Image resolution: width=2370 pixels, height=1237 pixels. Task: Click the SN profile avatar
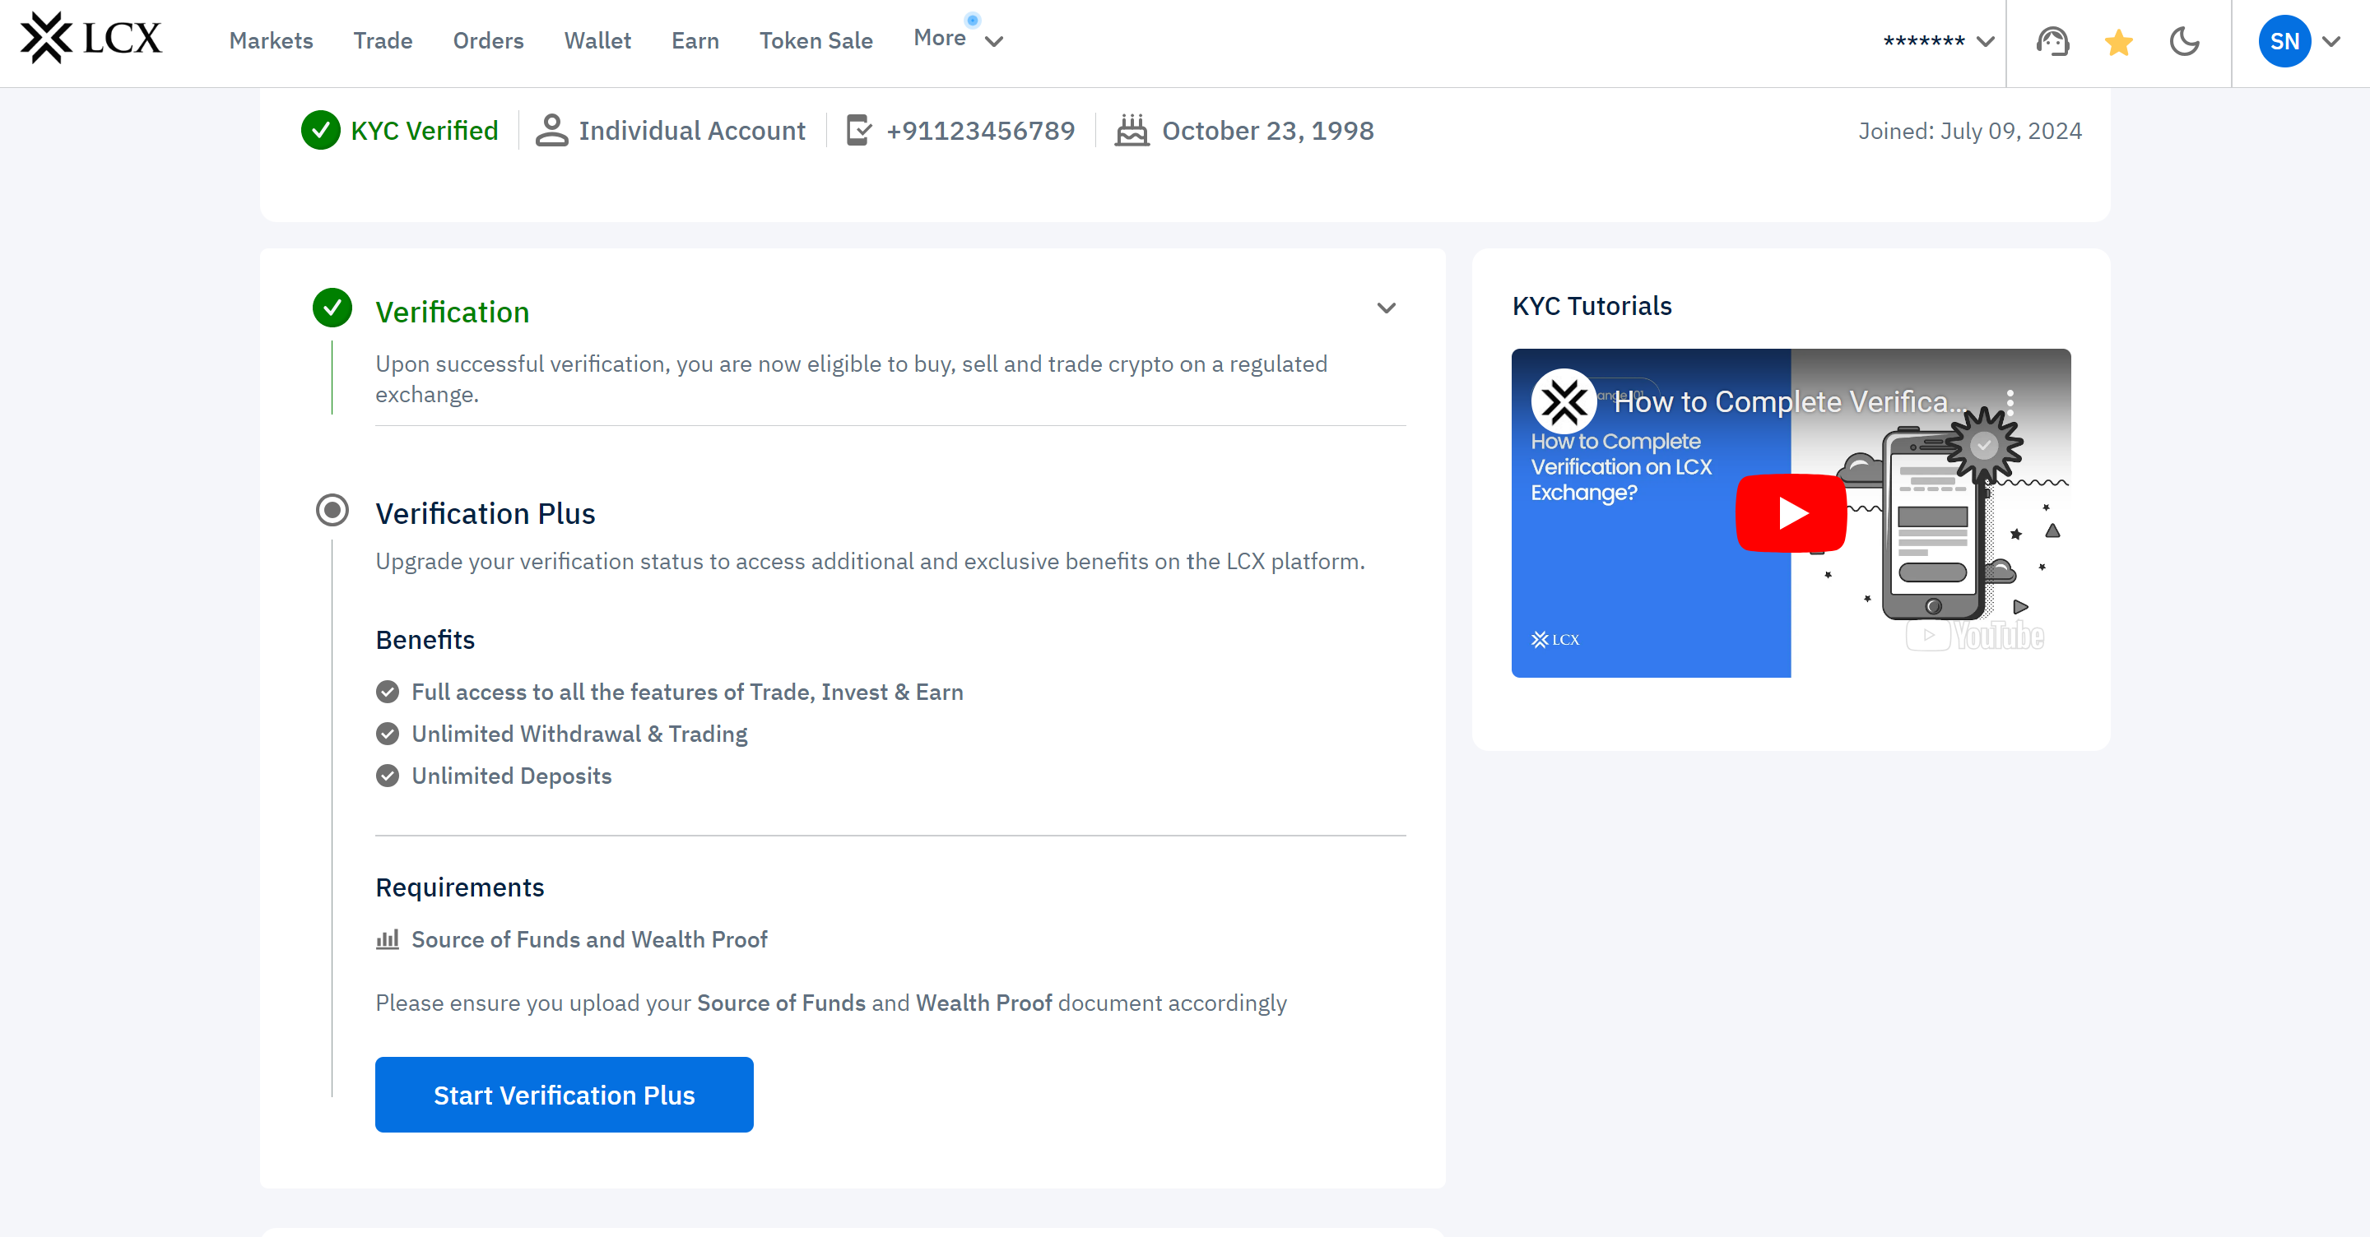pos(2284,41)
